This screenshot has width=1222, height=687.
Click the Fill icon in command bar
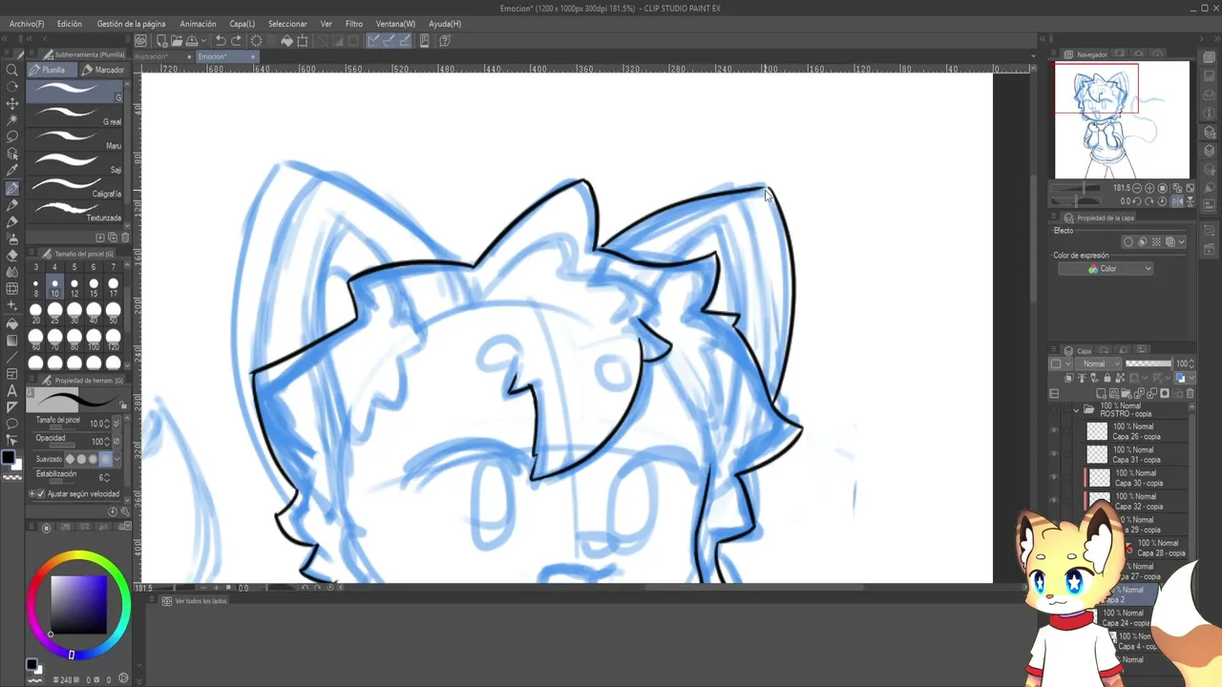click(x=286, y=40)
